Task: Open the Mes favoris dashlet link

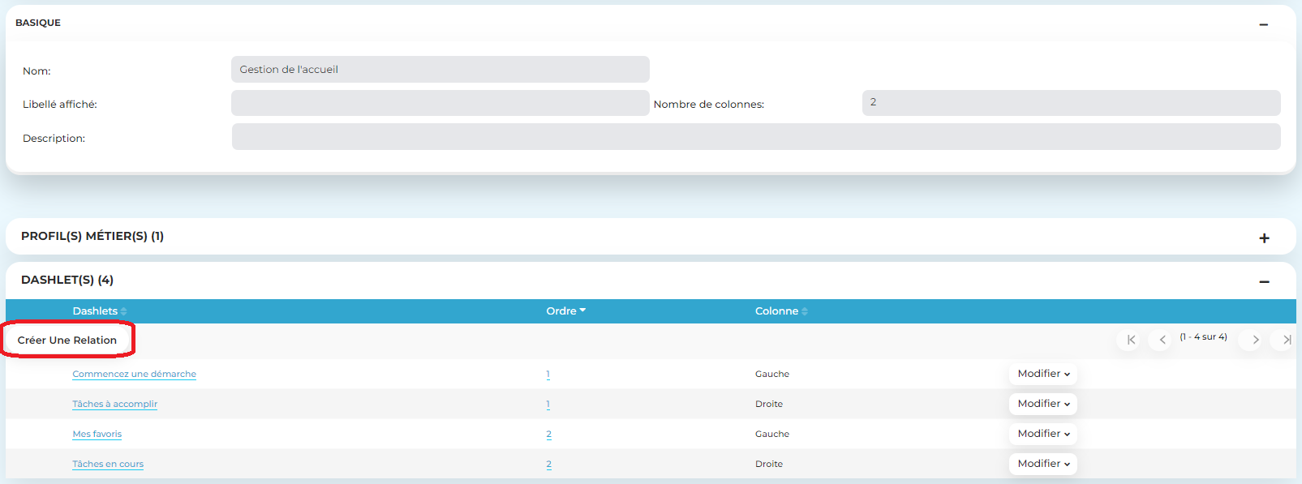Action: (97, 434)
